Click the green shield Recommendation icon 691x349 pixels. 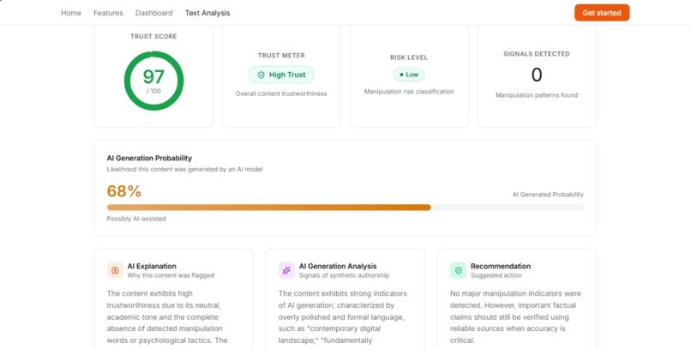(x=458, y=270)
